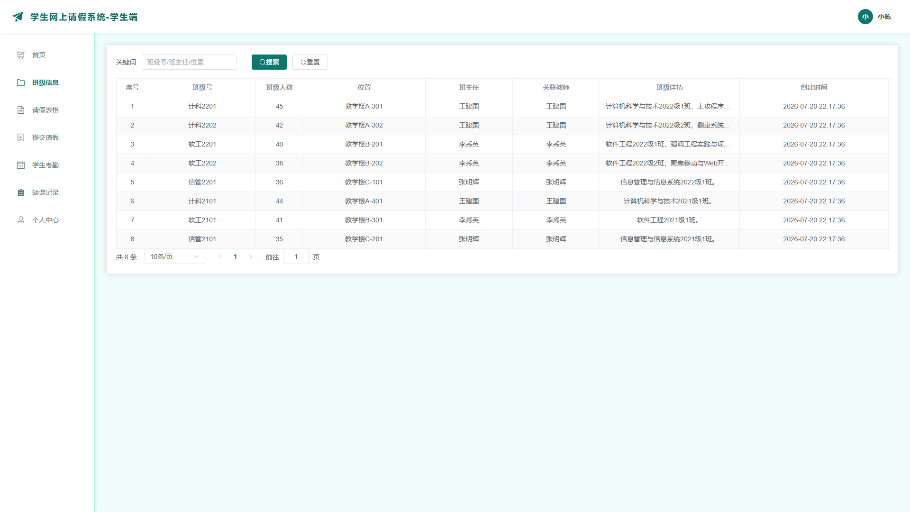The image size is (910, 512).
Task: Click location cell 教学楼A-302
Action: [364, 125]
